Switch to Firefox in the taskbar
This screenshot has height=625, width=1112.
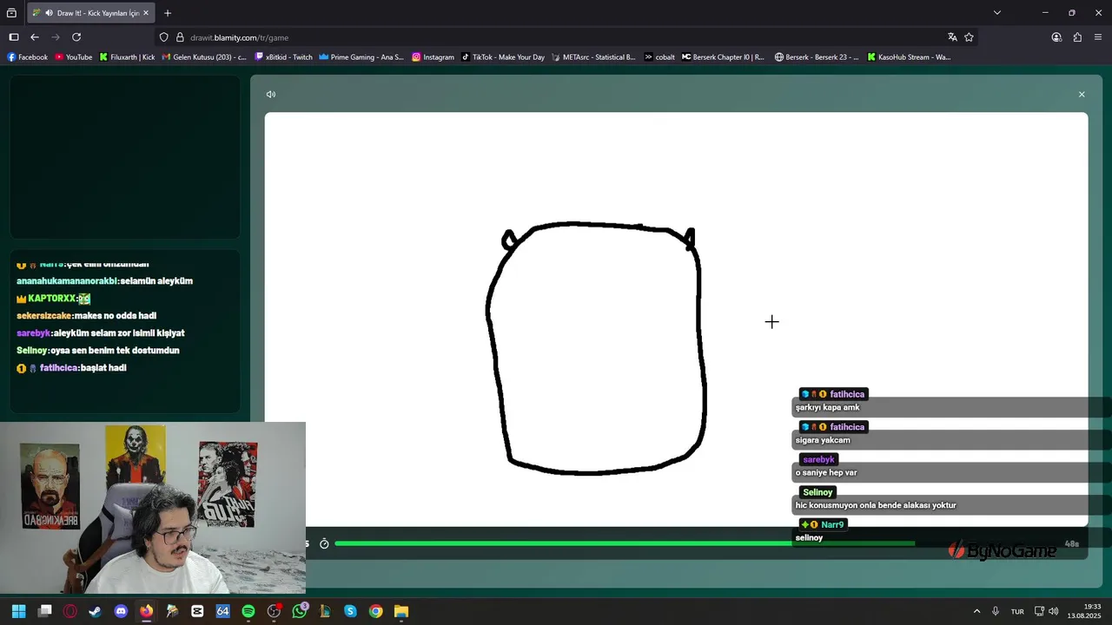tap(146, 611)
